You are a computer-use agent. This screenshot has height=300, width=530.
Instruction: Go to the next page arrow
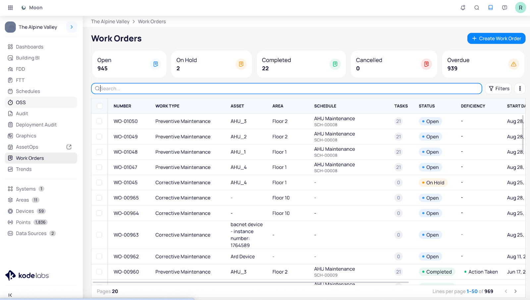coord(515,291)
